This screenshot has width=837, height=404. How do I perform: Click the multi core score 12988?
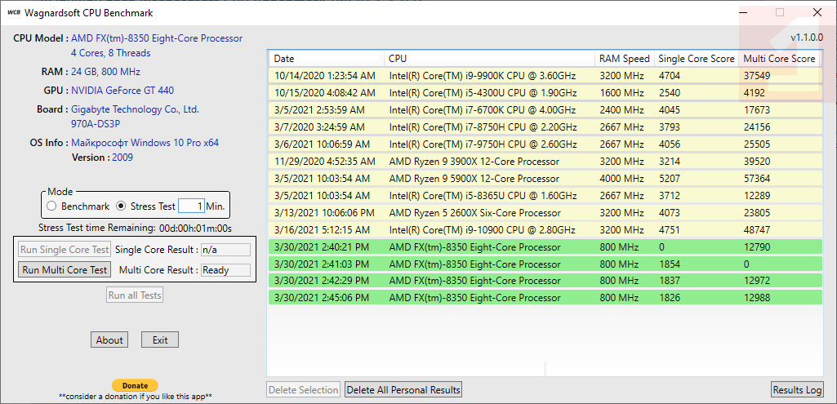(x=757, y=298)
